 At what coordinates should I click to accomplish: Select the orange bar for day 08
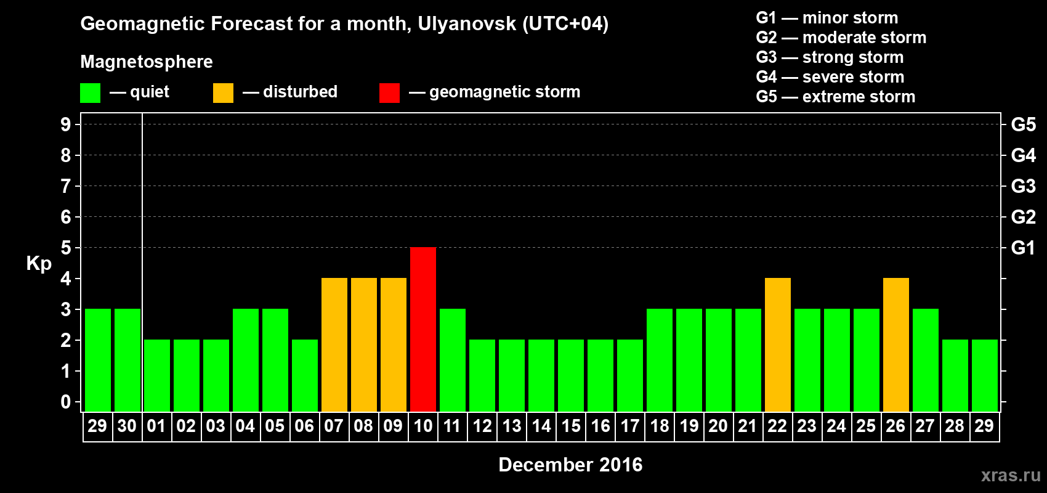[x=364, y=345]
